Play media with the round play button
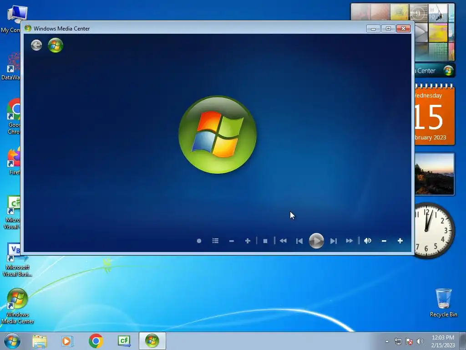The height and width of the screenshot is (350, 466). [316, 241]
